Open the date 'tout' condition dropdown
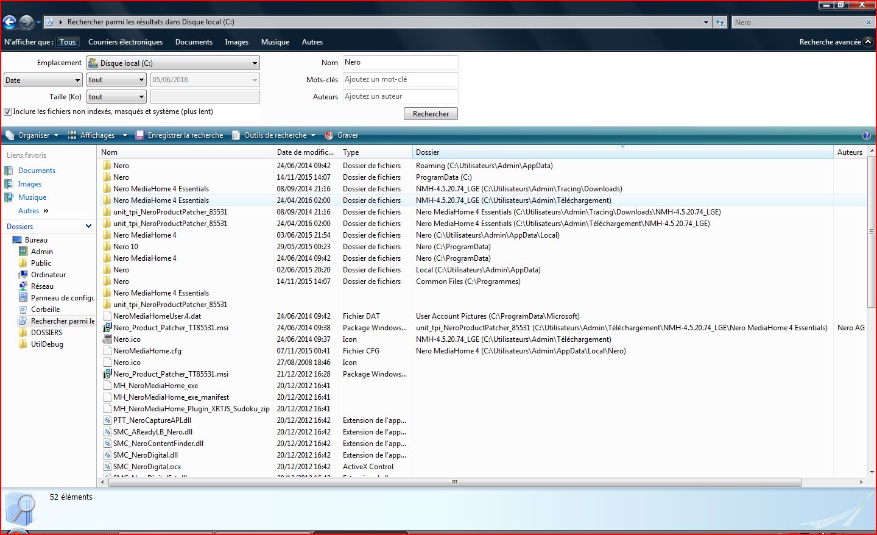The image size is (877, 535). [x=116, y=80]
